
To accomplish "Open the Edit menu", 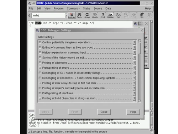I will [39, 9].
